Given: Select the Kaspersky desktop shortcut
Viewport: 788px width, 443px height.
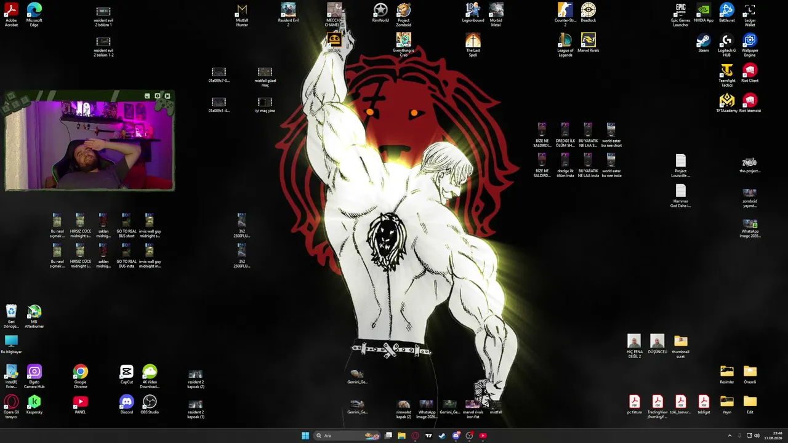Looking at the screenshot, I should [x=34, y=404].
